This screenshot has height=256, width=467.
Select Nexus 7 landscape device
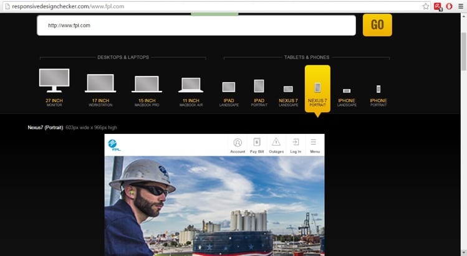pyautogui.click(x=288, y=90)
